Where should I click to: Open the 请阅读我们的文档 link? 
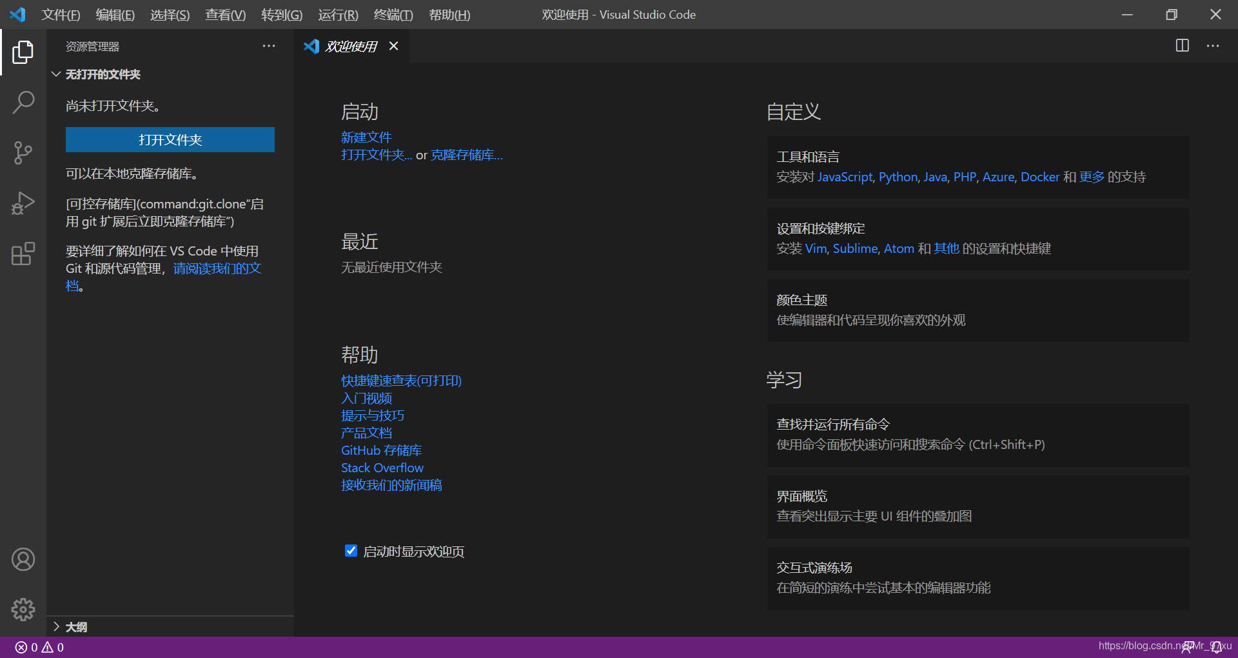pyautogui.click(x=217, y=268)
